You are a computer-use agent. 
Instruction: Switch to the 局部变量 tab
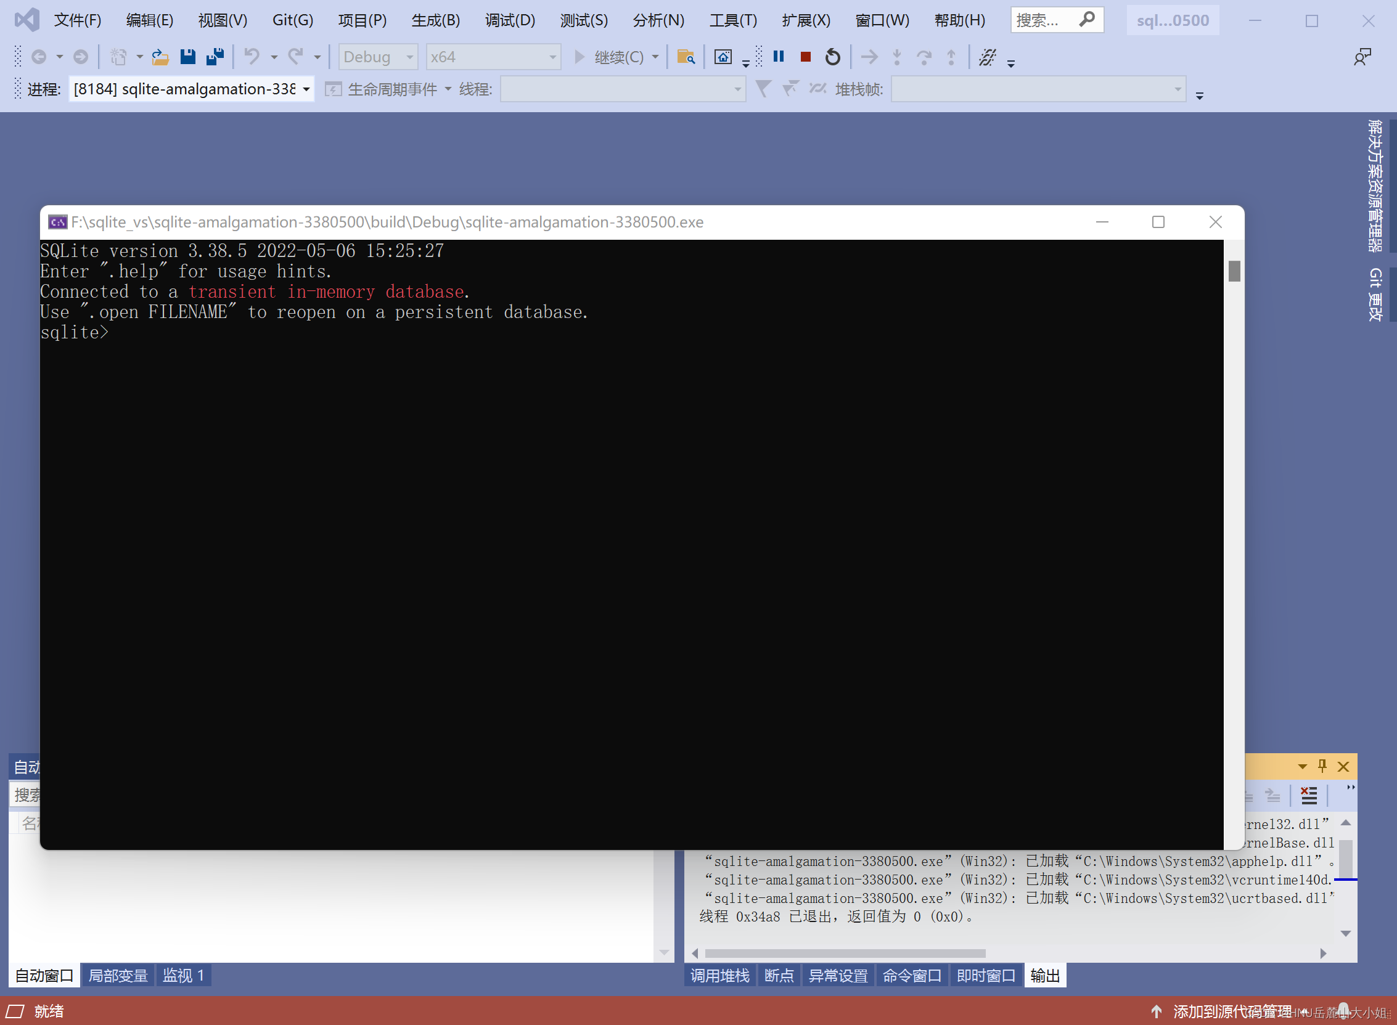point(118,975)
